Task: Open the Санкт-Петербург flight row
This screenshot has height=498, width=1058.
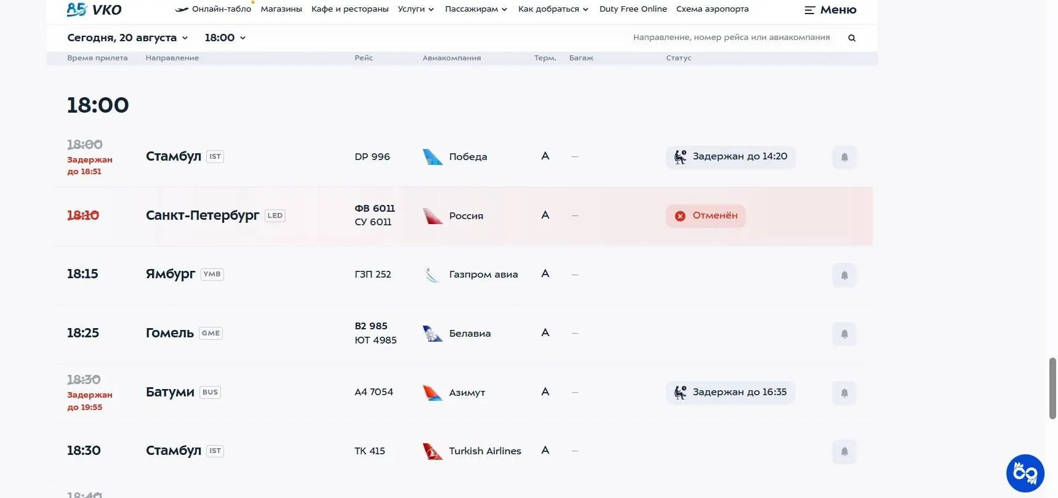Action: [462, 216]
